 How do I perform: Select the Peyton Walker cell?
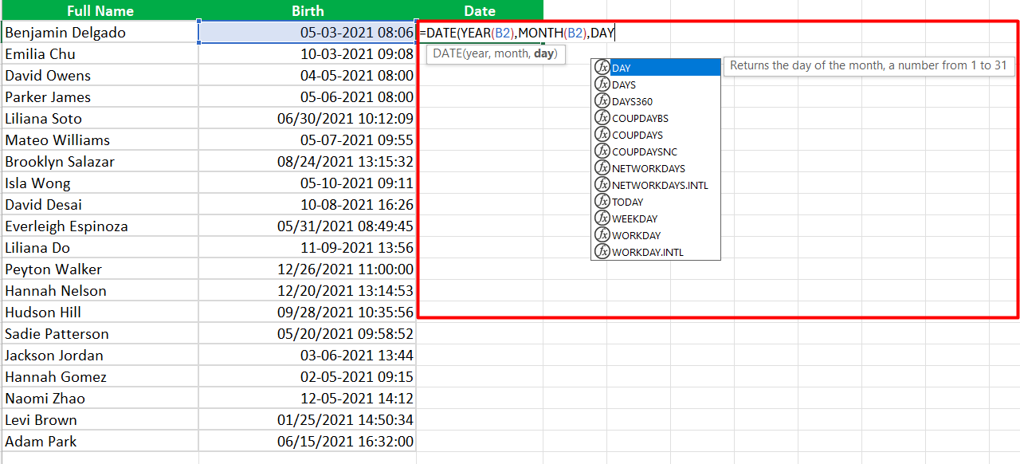[100, 269]
